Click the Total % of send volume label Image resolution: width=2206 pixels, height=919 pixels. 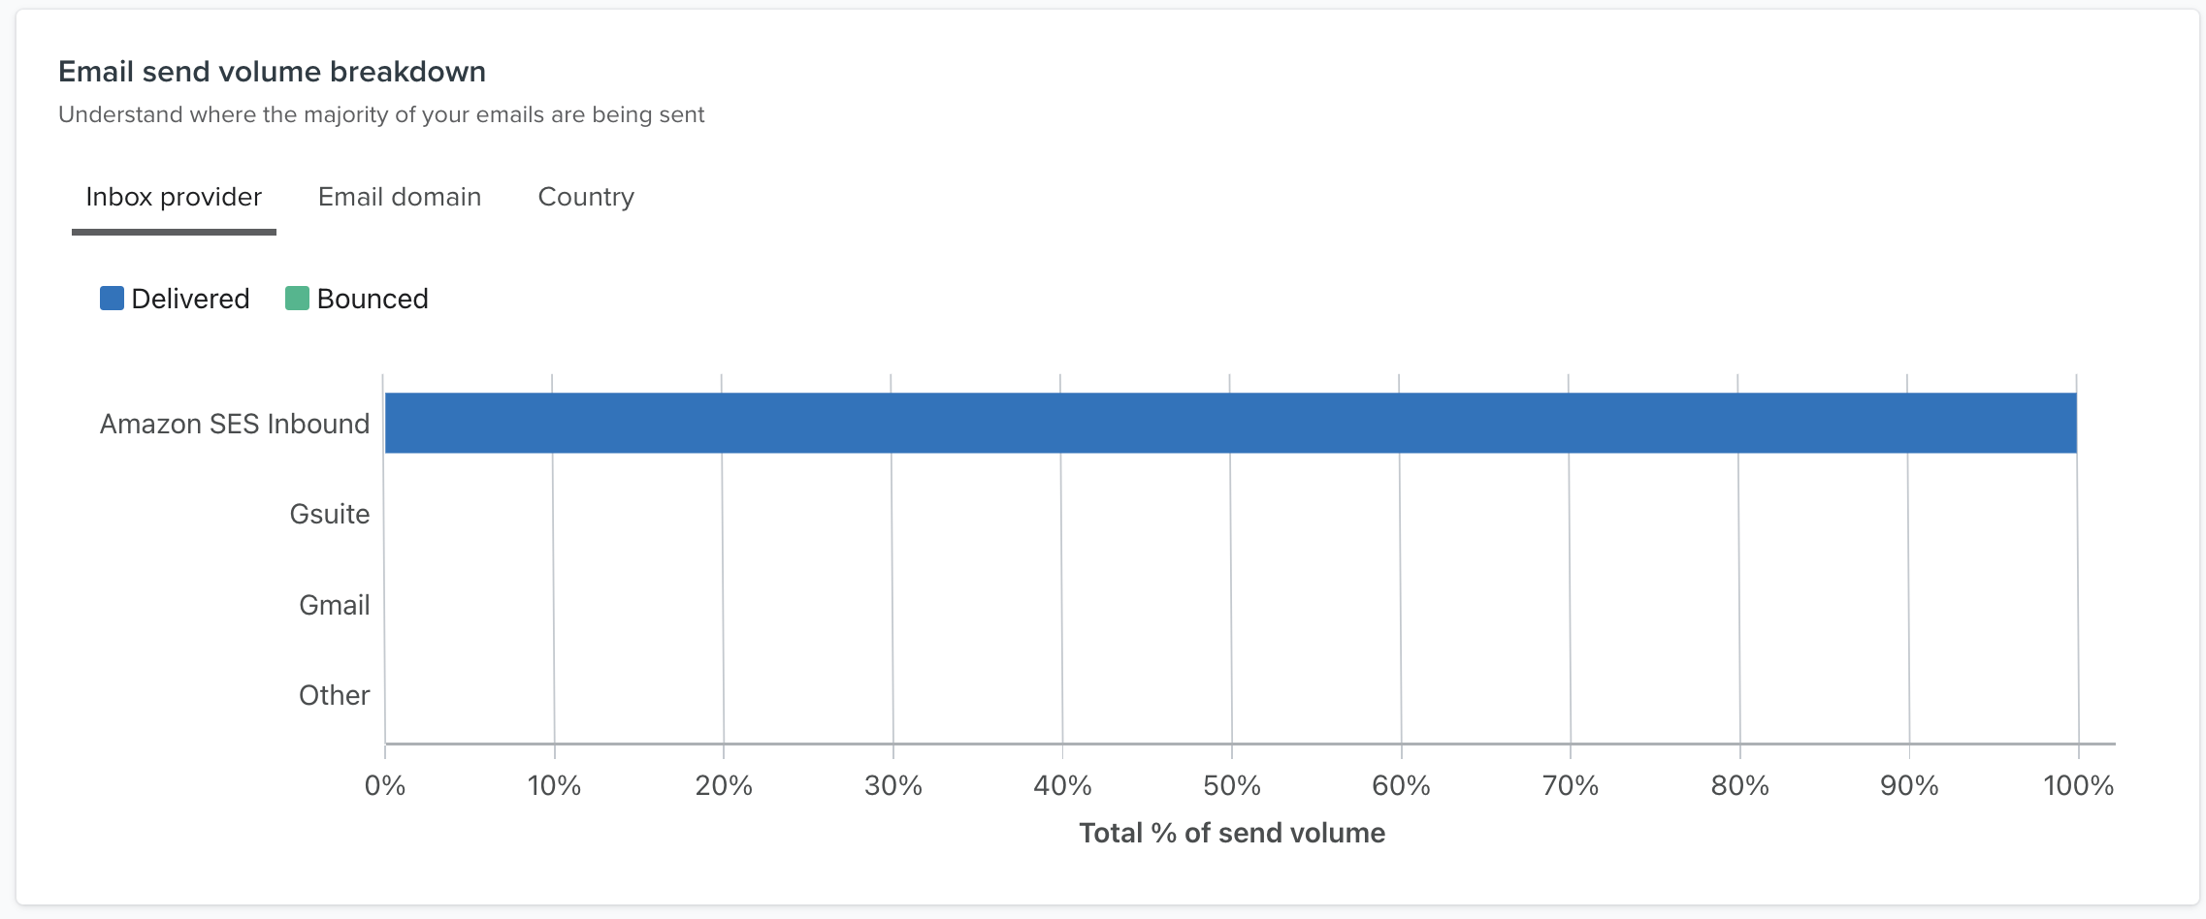point(1231,832)
